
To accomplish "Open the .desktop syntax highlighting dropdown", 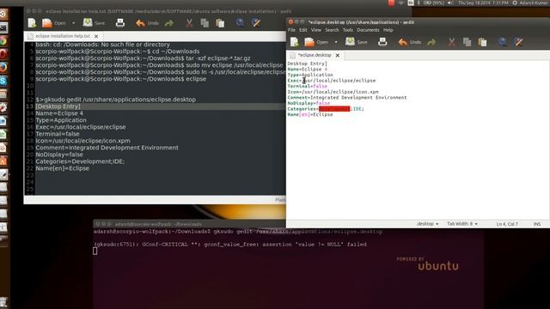I will 428,224.
